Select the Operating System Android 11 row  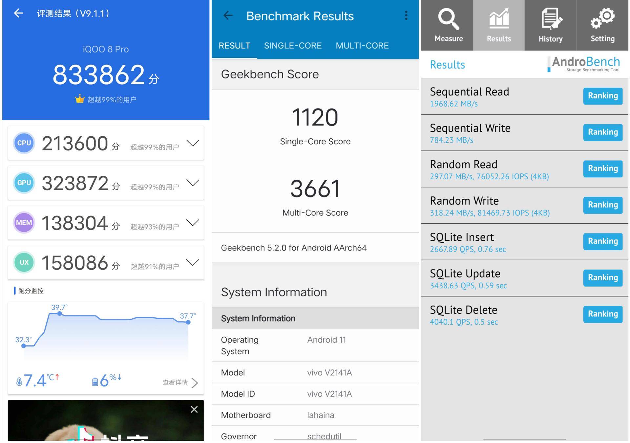[315, 345]
